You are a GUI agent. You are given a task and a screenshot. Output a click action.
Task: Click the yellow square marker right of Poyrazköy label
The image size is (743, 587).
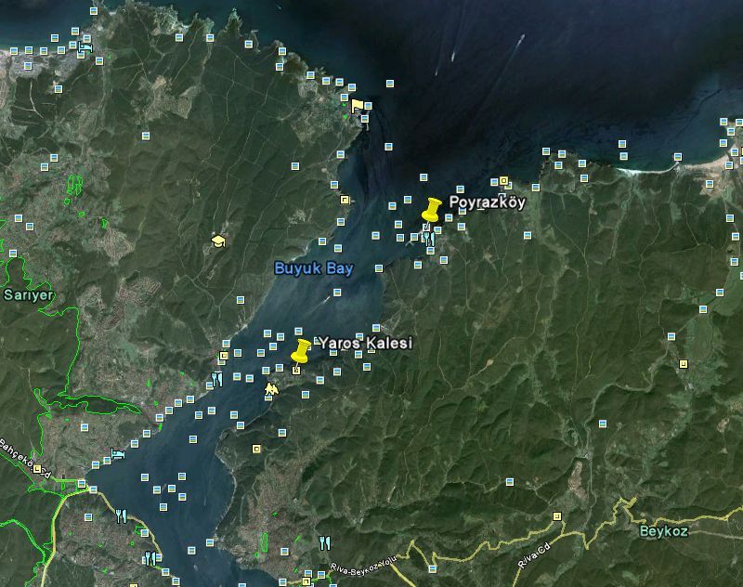[504, 181]
